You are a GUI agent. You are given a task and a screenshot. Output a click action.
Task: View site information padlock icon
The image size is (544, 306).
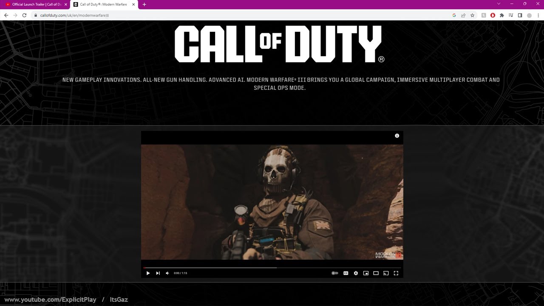[36, 15]
